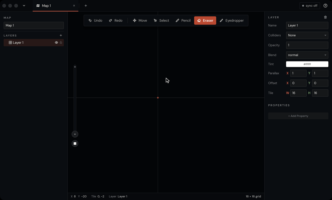This screenshot has height=200, width=332.
Task: Pick the Eyedropper tool
Action: 232,21
